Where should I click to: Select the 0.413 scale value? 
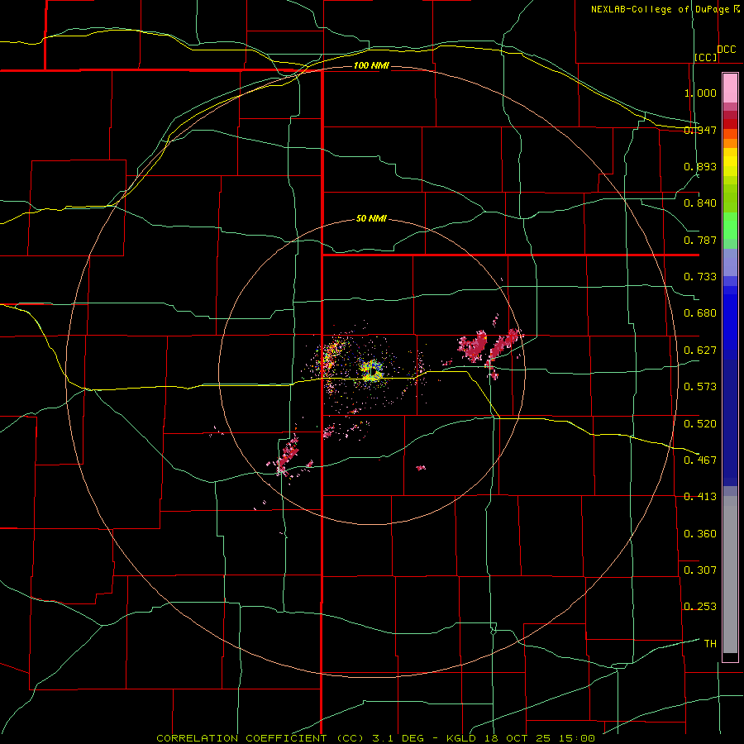[x=700, y=497]
